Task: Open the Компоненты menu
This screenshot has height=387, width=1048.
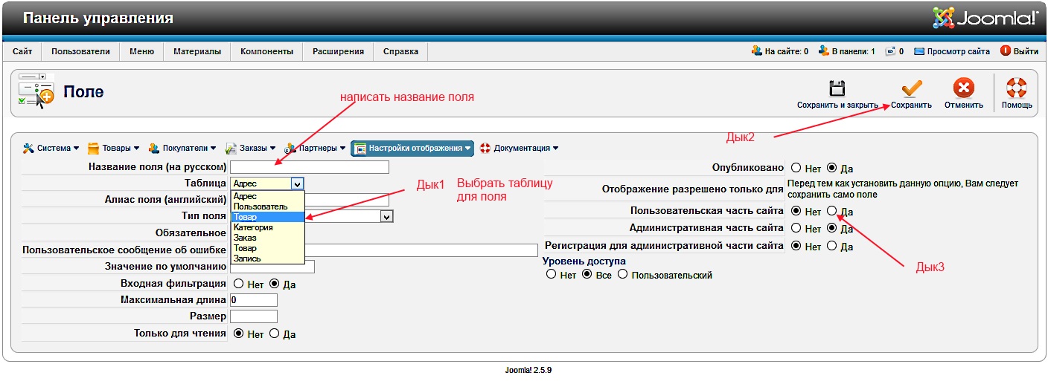Action: point(266,51)
